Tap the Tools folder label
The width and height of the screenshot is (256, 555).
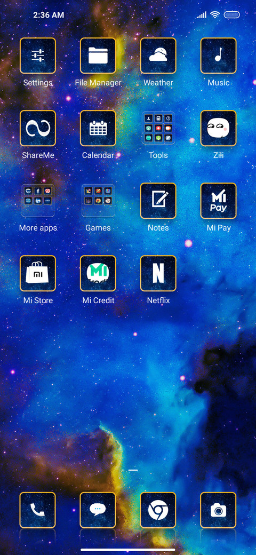pos(158,155)
